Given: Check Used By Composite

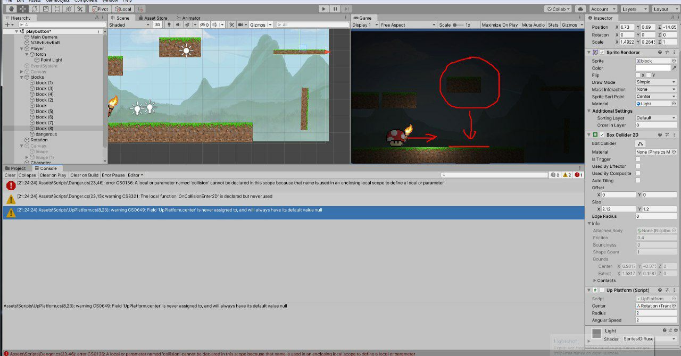Looking at the screenshot, I should pyautogui.click(x=638, y=173).
